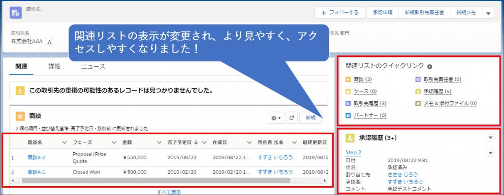Click the 商談 crown icon in list header
504x195 pixels.
(x=20, y=116)
